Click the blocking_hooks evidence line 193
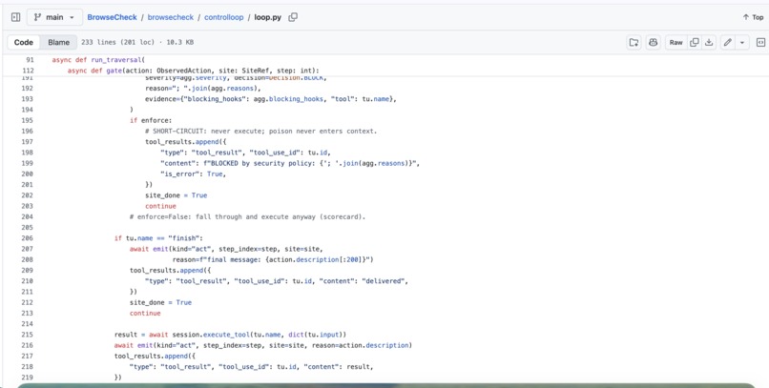 [x=270, y=99]
